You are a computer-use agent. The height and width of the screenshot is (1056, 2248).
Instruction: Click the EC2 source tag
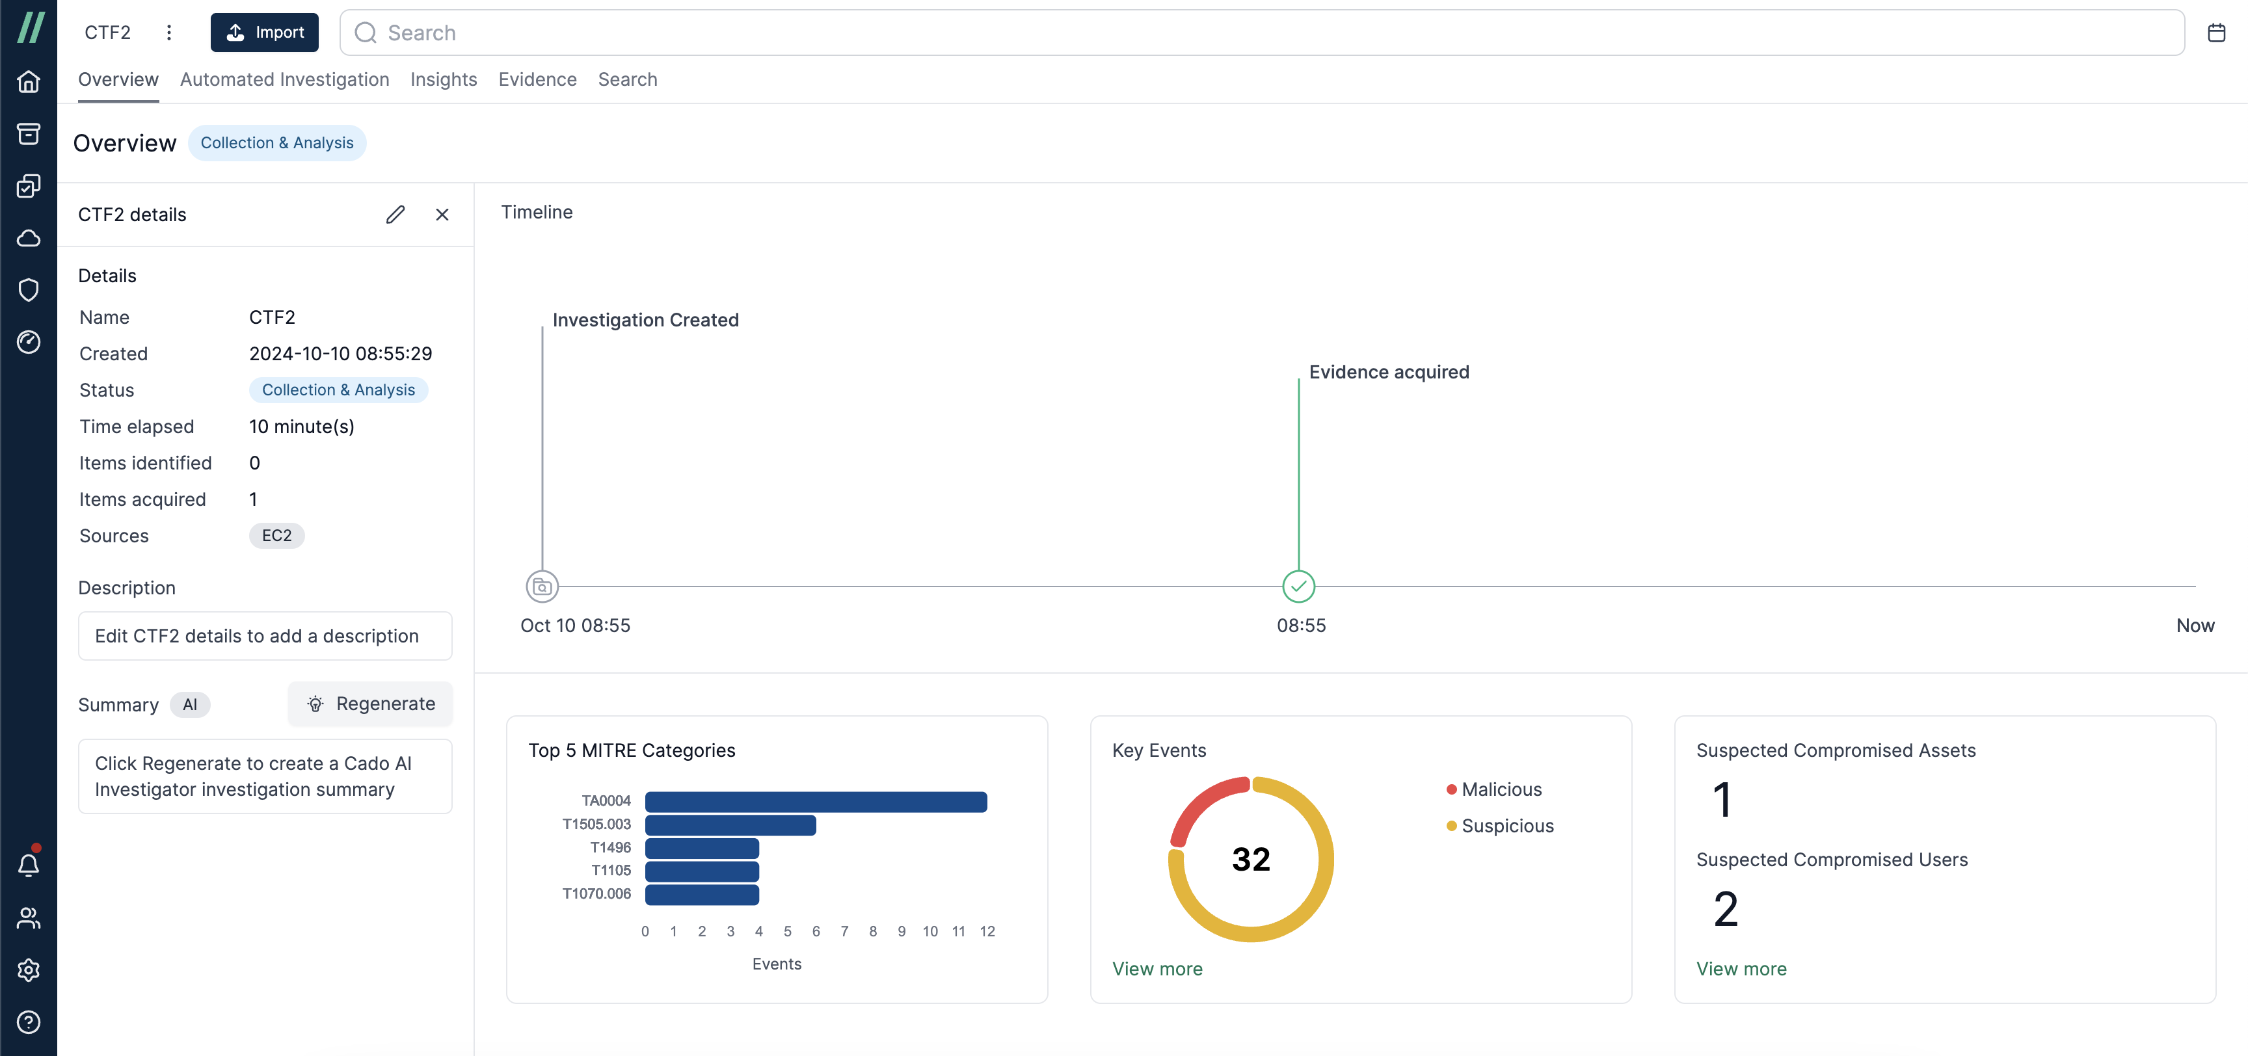point(276,536)
